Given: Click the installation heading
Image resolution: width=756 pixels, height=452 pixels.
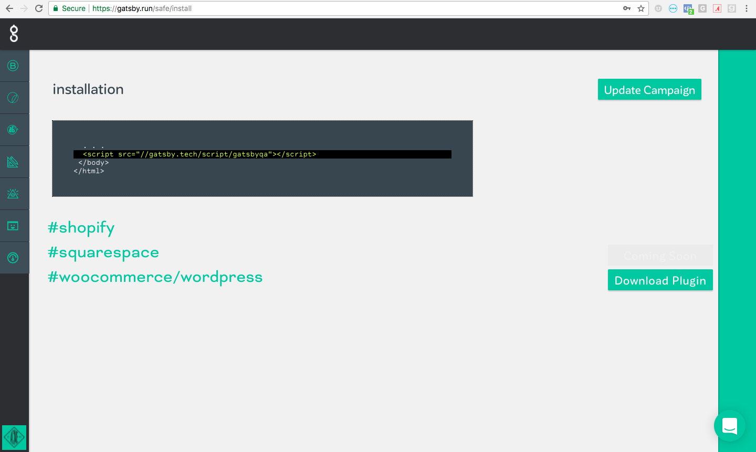Looking at the screenshot, I should tap(88, 89).
